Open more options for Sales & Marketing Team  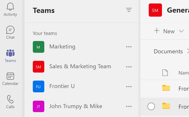[x=129, y=67]
